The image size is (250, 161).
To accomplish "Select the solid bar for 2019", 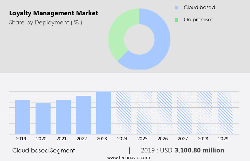I will pyautogui.click(x=23, y=117).
